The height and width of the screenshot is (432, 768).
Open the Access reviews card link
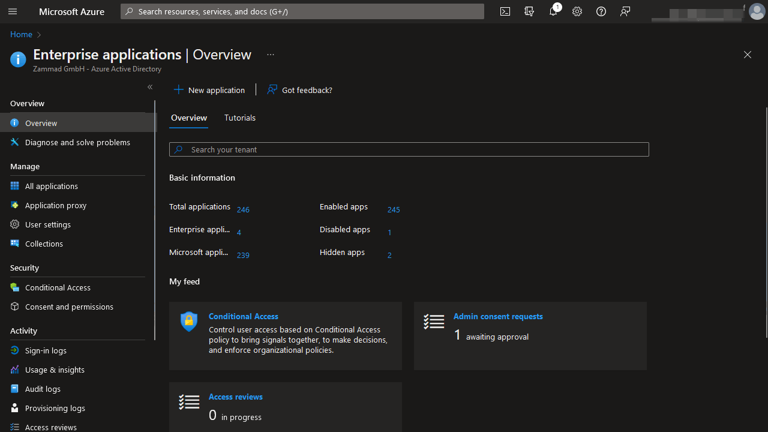click(236, 397)
